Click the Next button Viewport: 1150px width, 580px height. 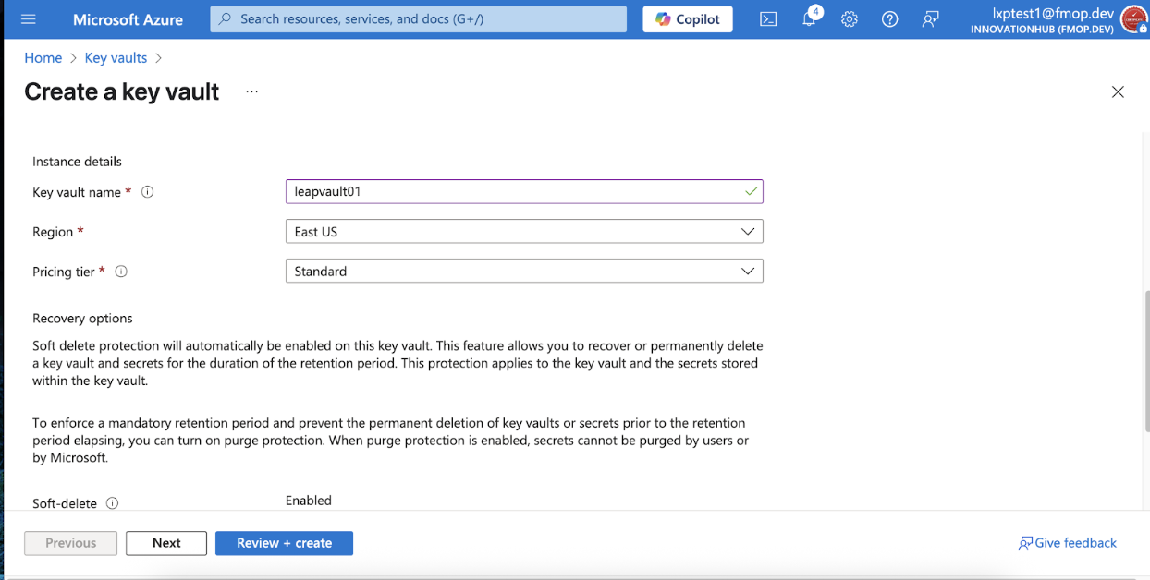166,543
